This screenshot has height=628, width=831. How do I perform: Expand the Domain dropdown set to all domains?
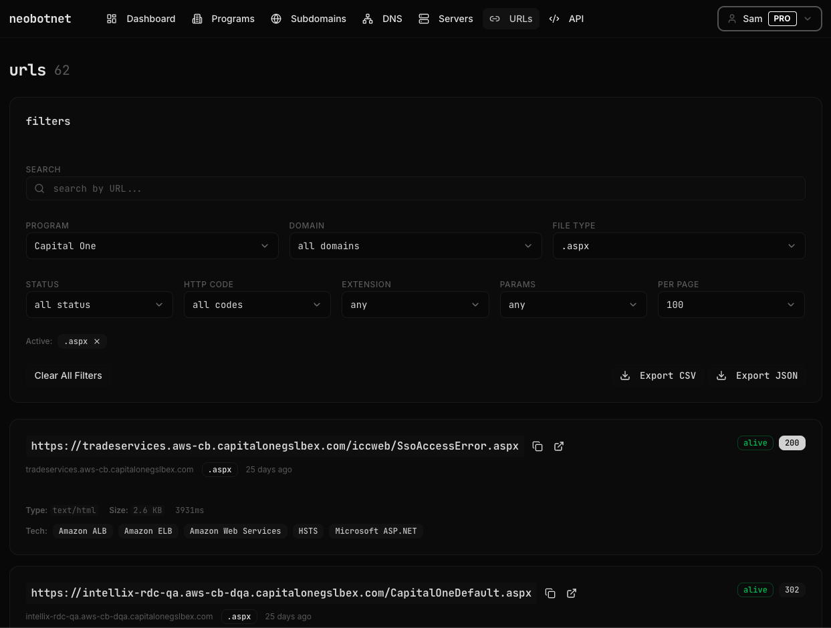pos(415,246)
